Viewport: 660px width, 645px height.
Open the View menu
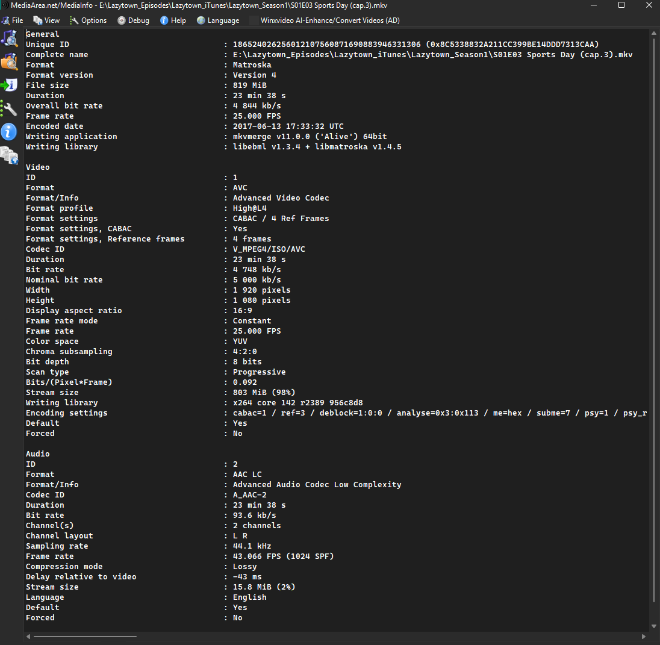coord(46,20)
